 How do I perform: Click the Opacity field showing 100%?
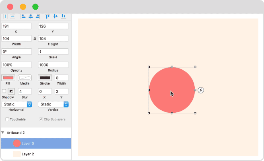click(x=16, y=65)
